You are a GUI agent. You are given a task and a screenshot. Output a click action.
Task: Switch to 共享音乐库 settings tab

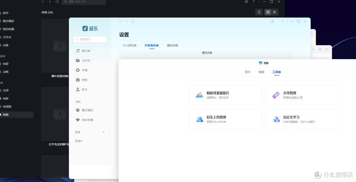(152, 46)
